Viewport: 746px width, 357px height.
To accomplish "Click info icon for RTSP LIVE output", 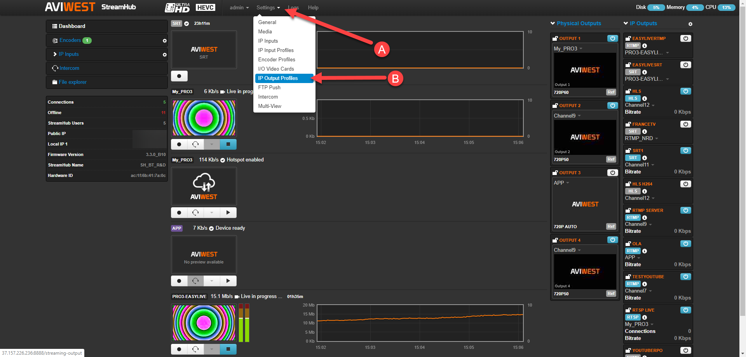I will 645,317.
